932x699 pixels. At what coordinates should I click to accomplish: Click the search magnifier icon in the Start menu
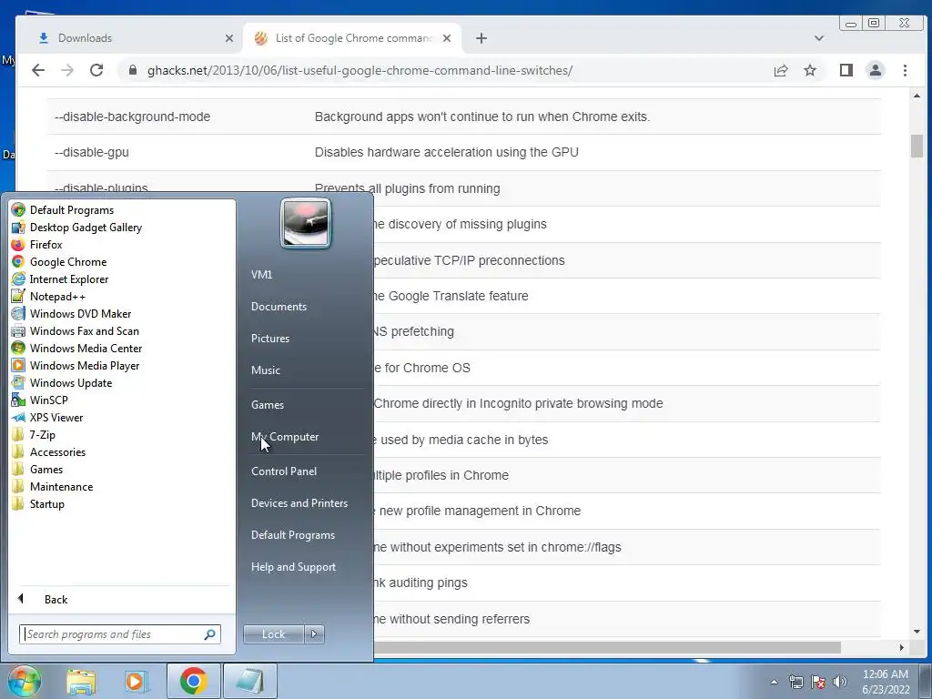coord(210,634)
